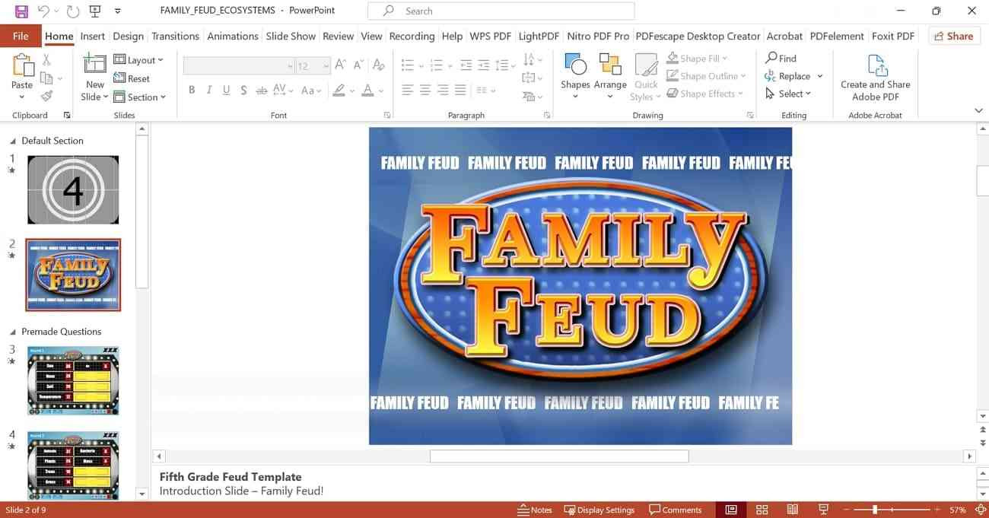Click the Search box in title bar

tap(501, 11)
